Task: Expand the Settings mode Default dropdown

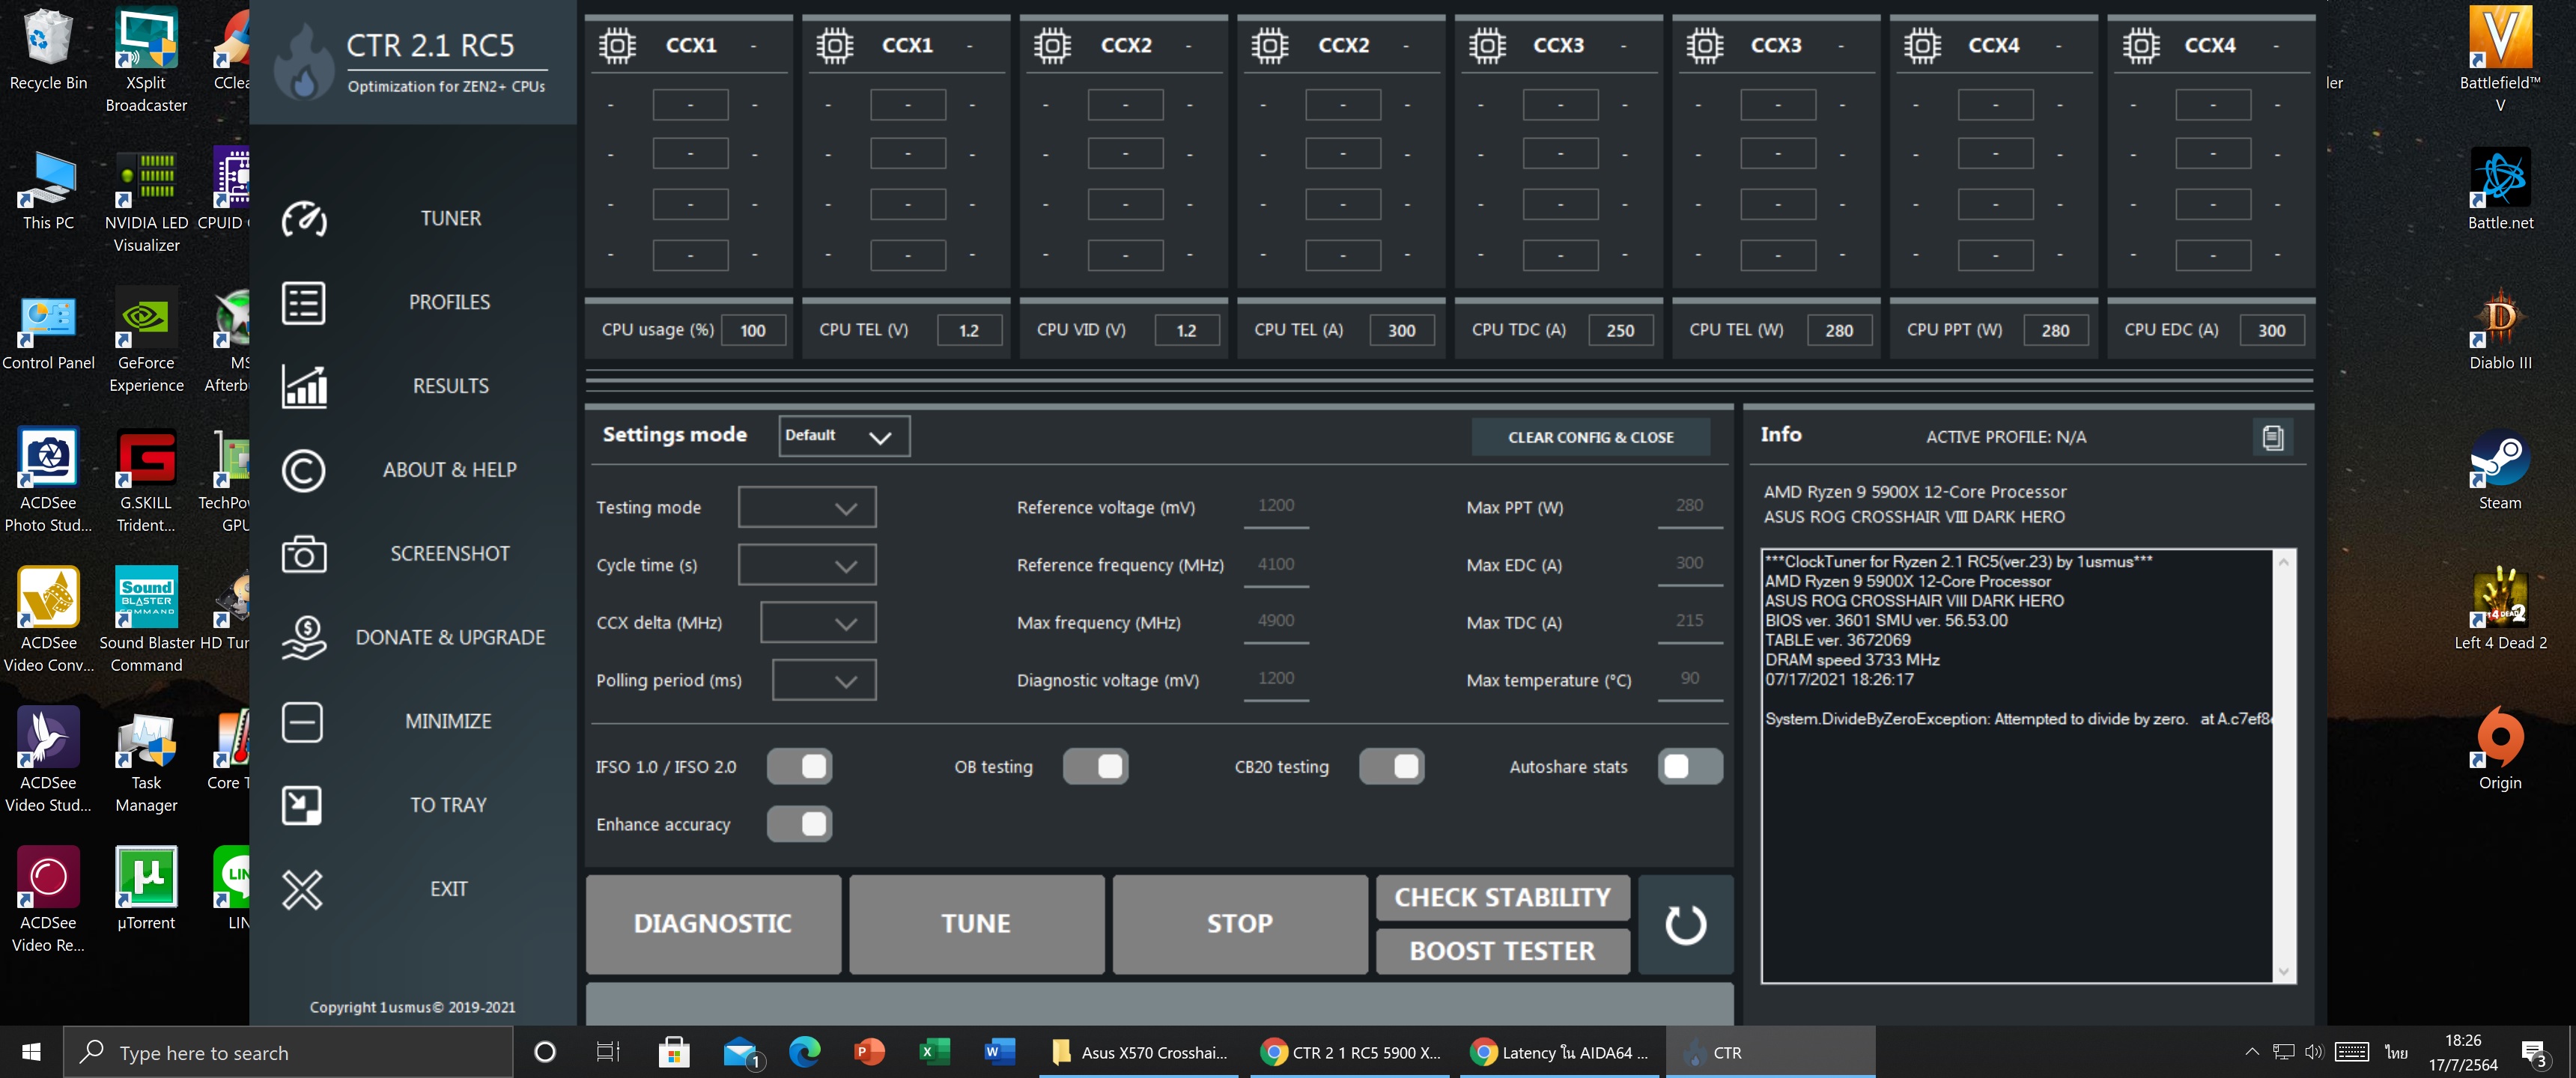Action: coord(844,436)
